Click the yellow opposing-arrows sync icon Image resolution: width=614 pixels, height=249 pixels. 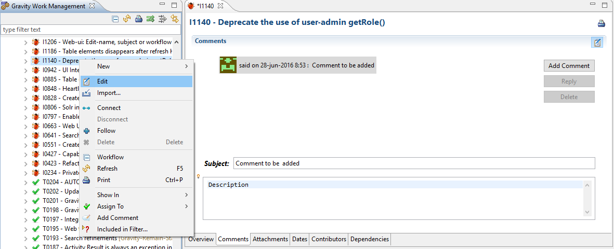click(175, 19)
